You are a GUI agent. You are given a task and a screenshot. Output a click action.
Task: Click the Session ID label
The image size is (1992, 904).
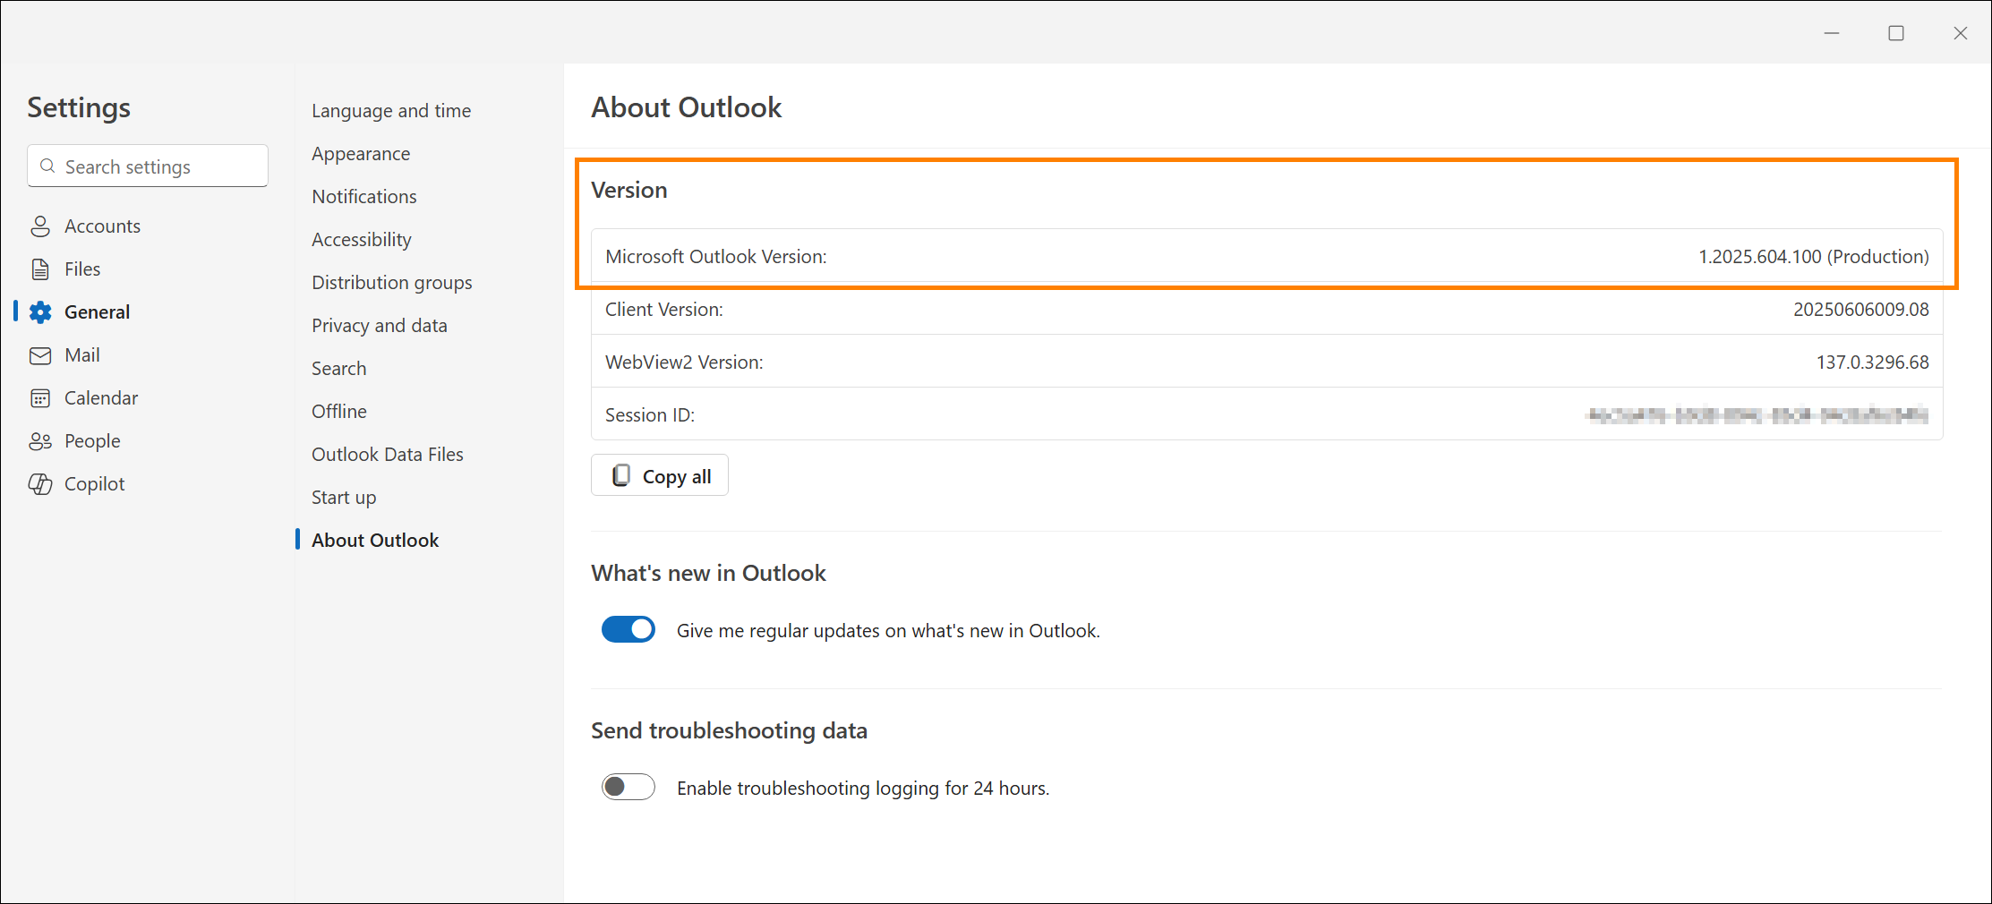tap(650, 415)
